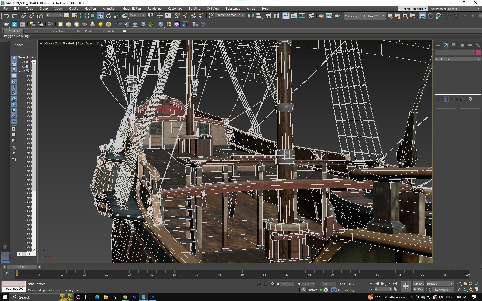This screenshot has height=301, width=482.
Task: Activate the Select and Scale tool
Action: pyautogui.click(x=116, y=16)
